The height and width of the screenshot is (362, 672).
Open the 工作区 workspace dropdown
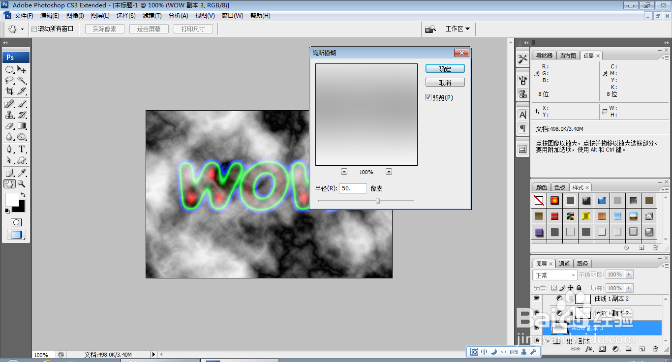tap(458, 29)
